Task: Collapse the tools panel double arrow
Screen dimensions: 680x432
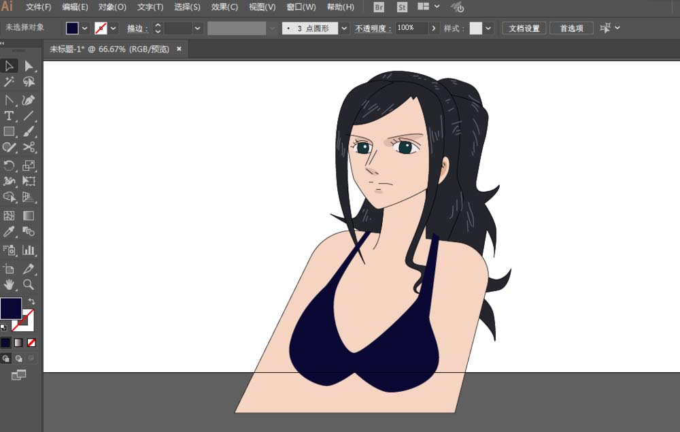Action: click(3, 43)
